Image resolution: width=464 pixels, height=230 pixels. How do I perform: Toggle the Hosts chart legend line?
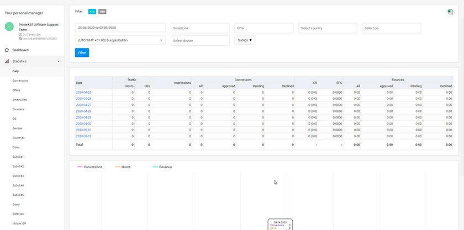(x=123, y=167)
